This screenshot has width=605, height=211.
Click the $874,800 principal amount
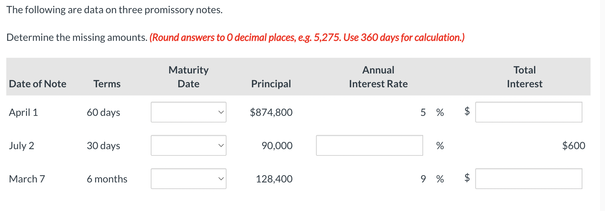[271, 112]
